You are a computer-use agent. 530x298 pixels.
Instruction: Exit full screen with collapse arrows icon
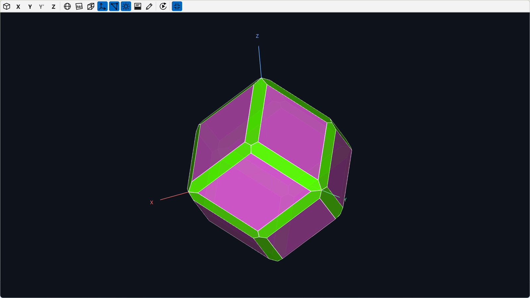pos(177,6)
